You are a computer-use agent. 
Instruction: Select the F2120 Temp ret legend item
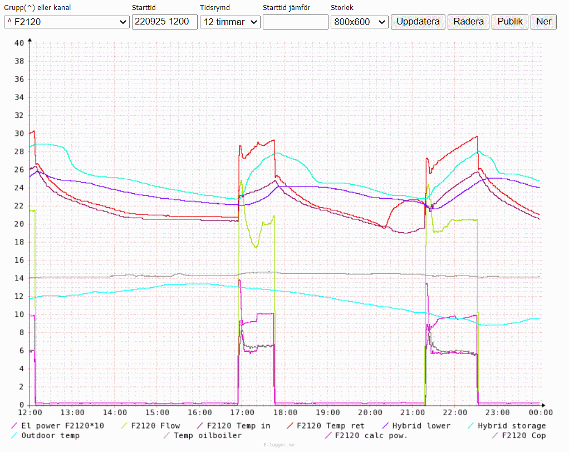click(x=330, y=426)
